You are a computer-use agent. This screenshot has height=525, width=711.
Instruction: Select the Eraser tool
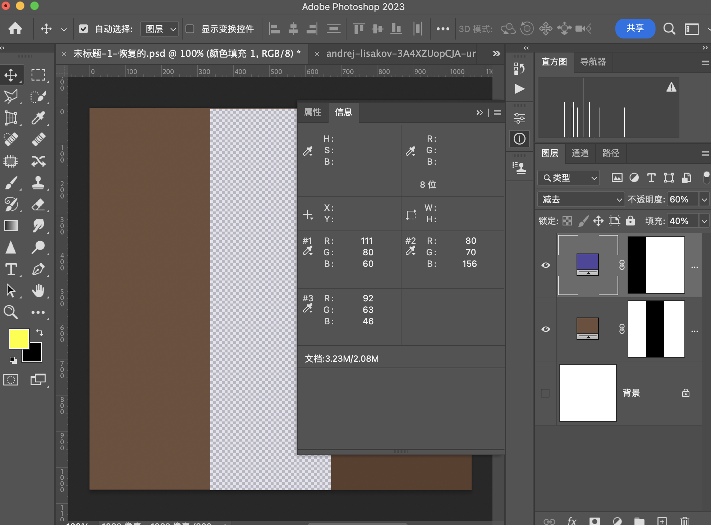tap(38, 204)
